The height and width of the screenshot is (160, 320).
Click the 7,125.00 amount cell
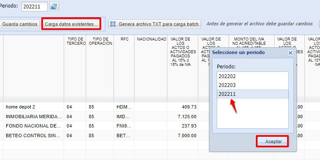pos(183,117)
